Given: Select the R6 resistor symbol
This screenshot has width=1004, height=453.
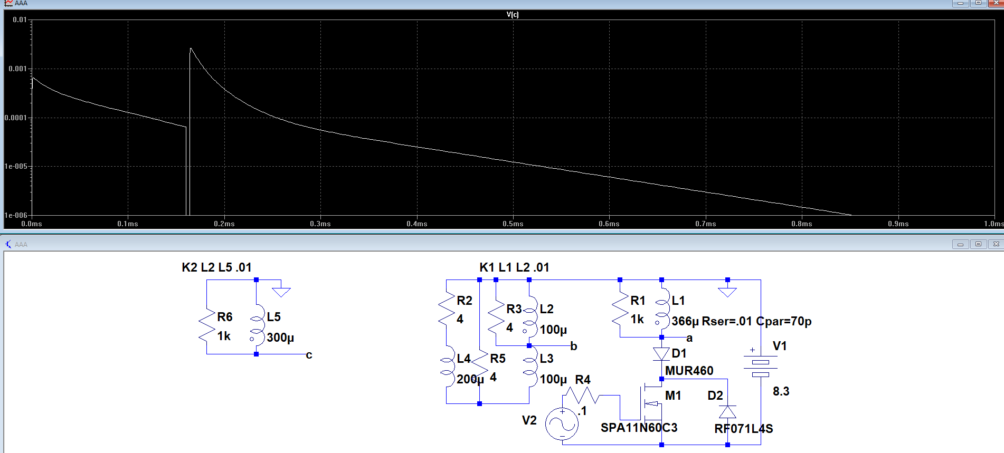Looking at the screenshot, I should click(x=207, y=327).
